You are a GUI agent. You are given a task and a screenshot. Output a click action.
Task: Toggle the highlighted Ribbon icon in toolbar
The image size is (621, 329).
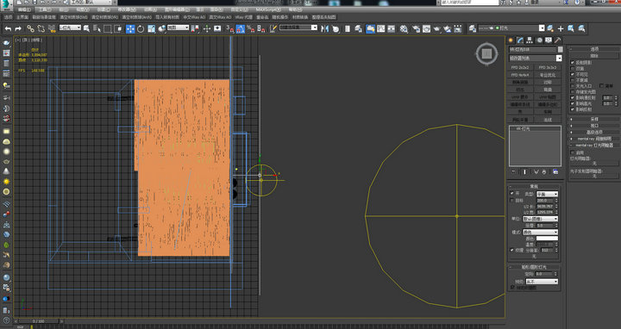pos(370,28)
